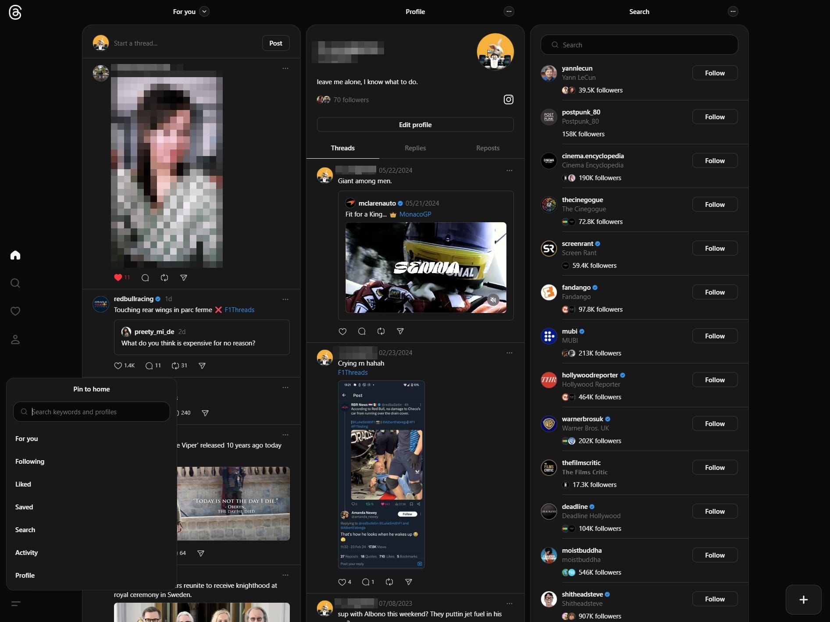The image size is (830, 622).
Task: Open the options menu beside the Profile header
Action: pos(508,11)
